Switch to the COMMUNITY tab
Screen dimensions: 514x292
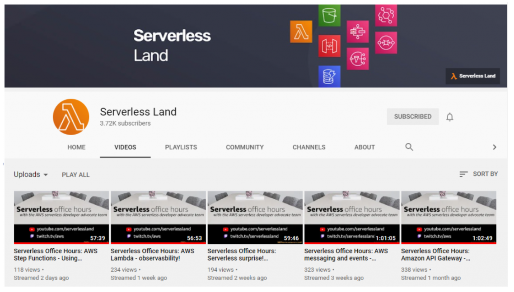click(244, 147)
